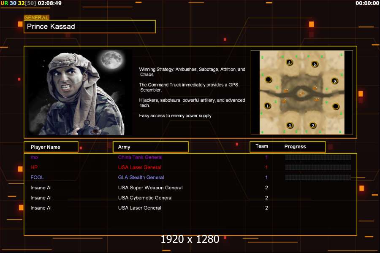380x253 pixels.
Task: Click the 02:08:49 clock readout
Action: [50, 3]
